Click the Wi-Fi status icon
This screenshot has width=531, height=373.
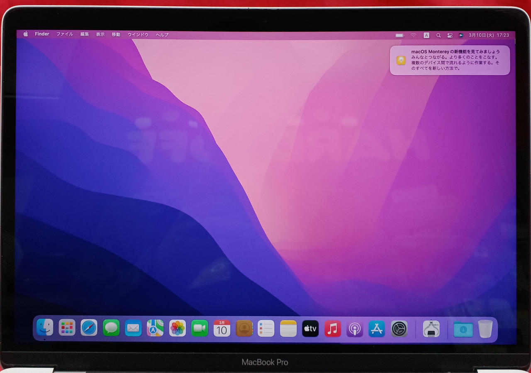(x=413, y=35)
